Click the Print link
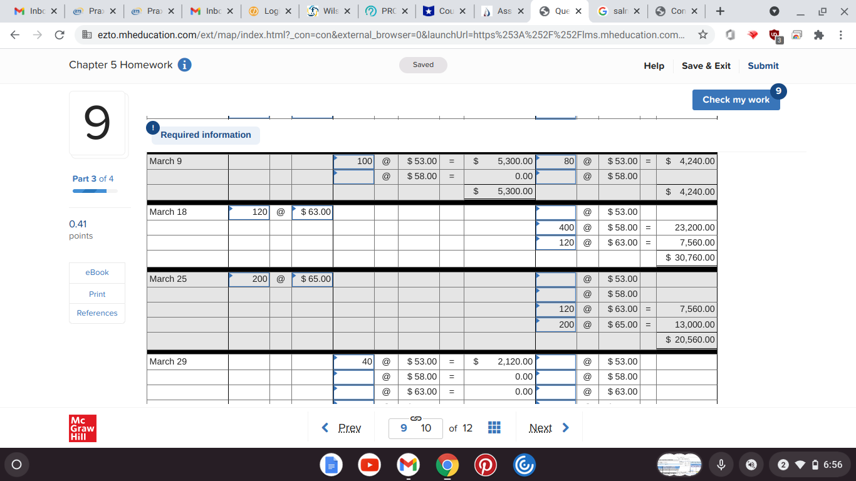The image size is (856, 481). pos(97,294)
